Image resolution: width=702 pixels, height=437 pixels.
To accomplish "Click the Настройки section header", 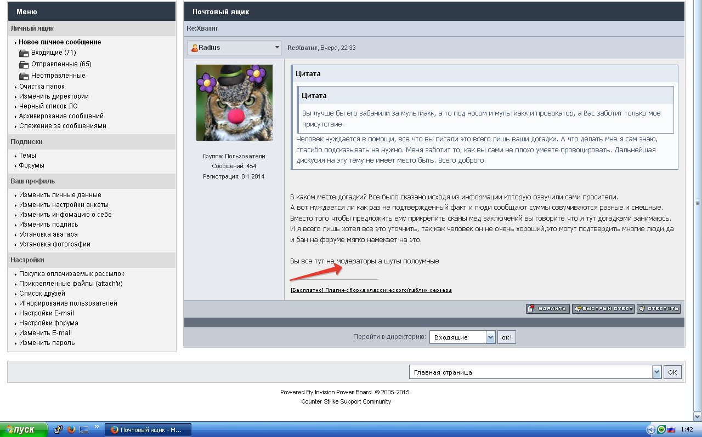I will [x=92, y=260].
